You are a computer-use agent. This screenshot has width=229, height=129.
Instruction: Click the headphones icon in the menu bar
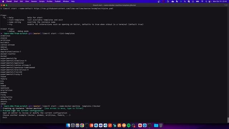point(193,1)
